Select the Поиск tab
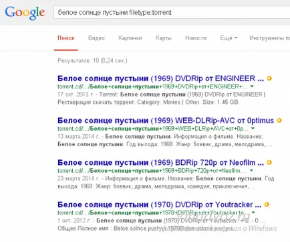 pos(66,38)
